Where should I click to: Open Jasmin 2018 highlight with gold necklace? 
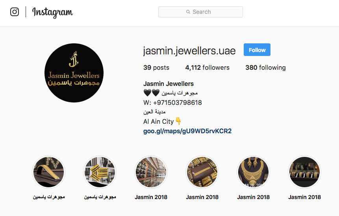click(x=254, y=172)
